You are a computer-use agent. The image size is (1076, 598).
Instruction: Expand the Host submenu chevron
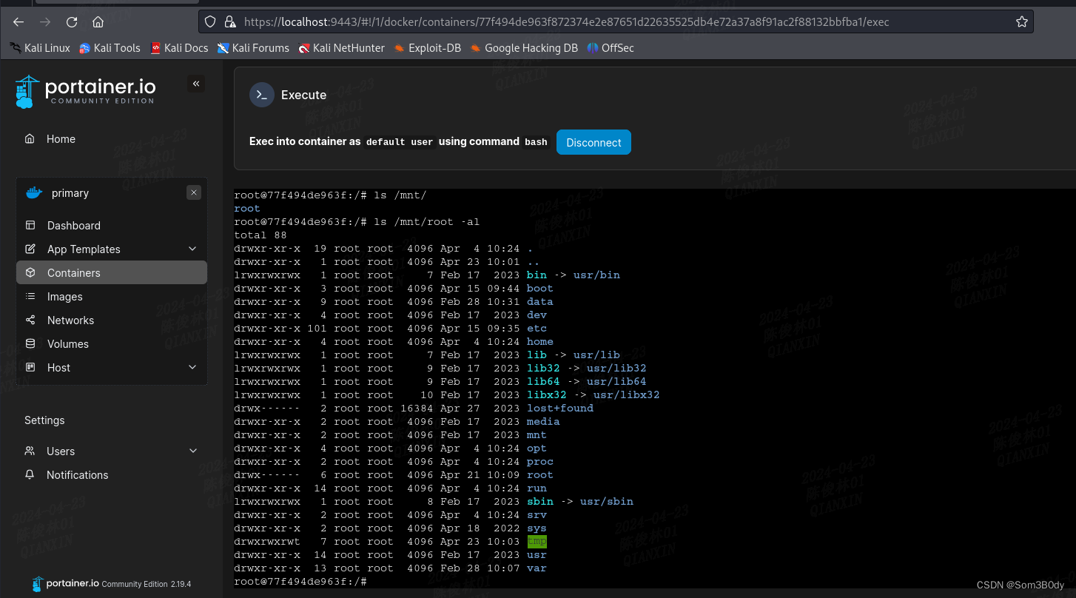tap(193, 368)
